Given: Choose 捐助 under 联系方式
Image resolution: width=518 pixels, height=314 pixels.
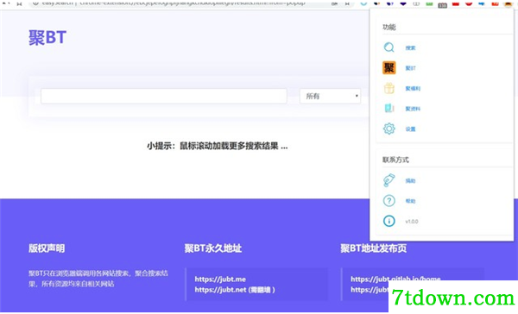Looking at the screenshot, I should 410,180.
